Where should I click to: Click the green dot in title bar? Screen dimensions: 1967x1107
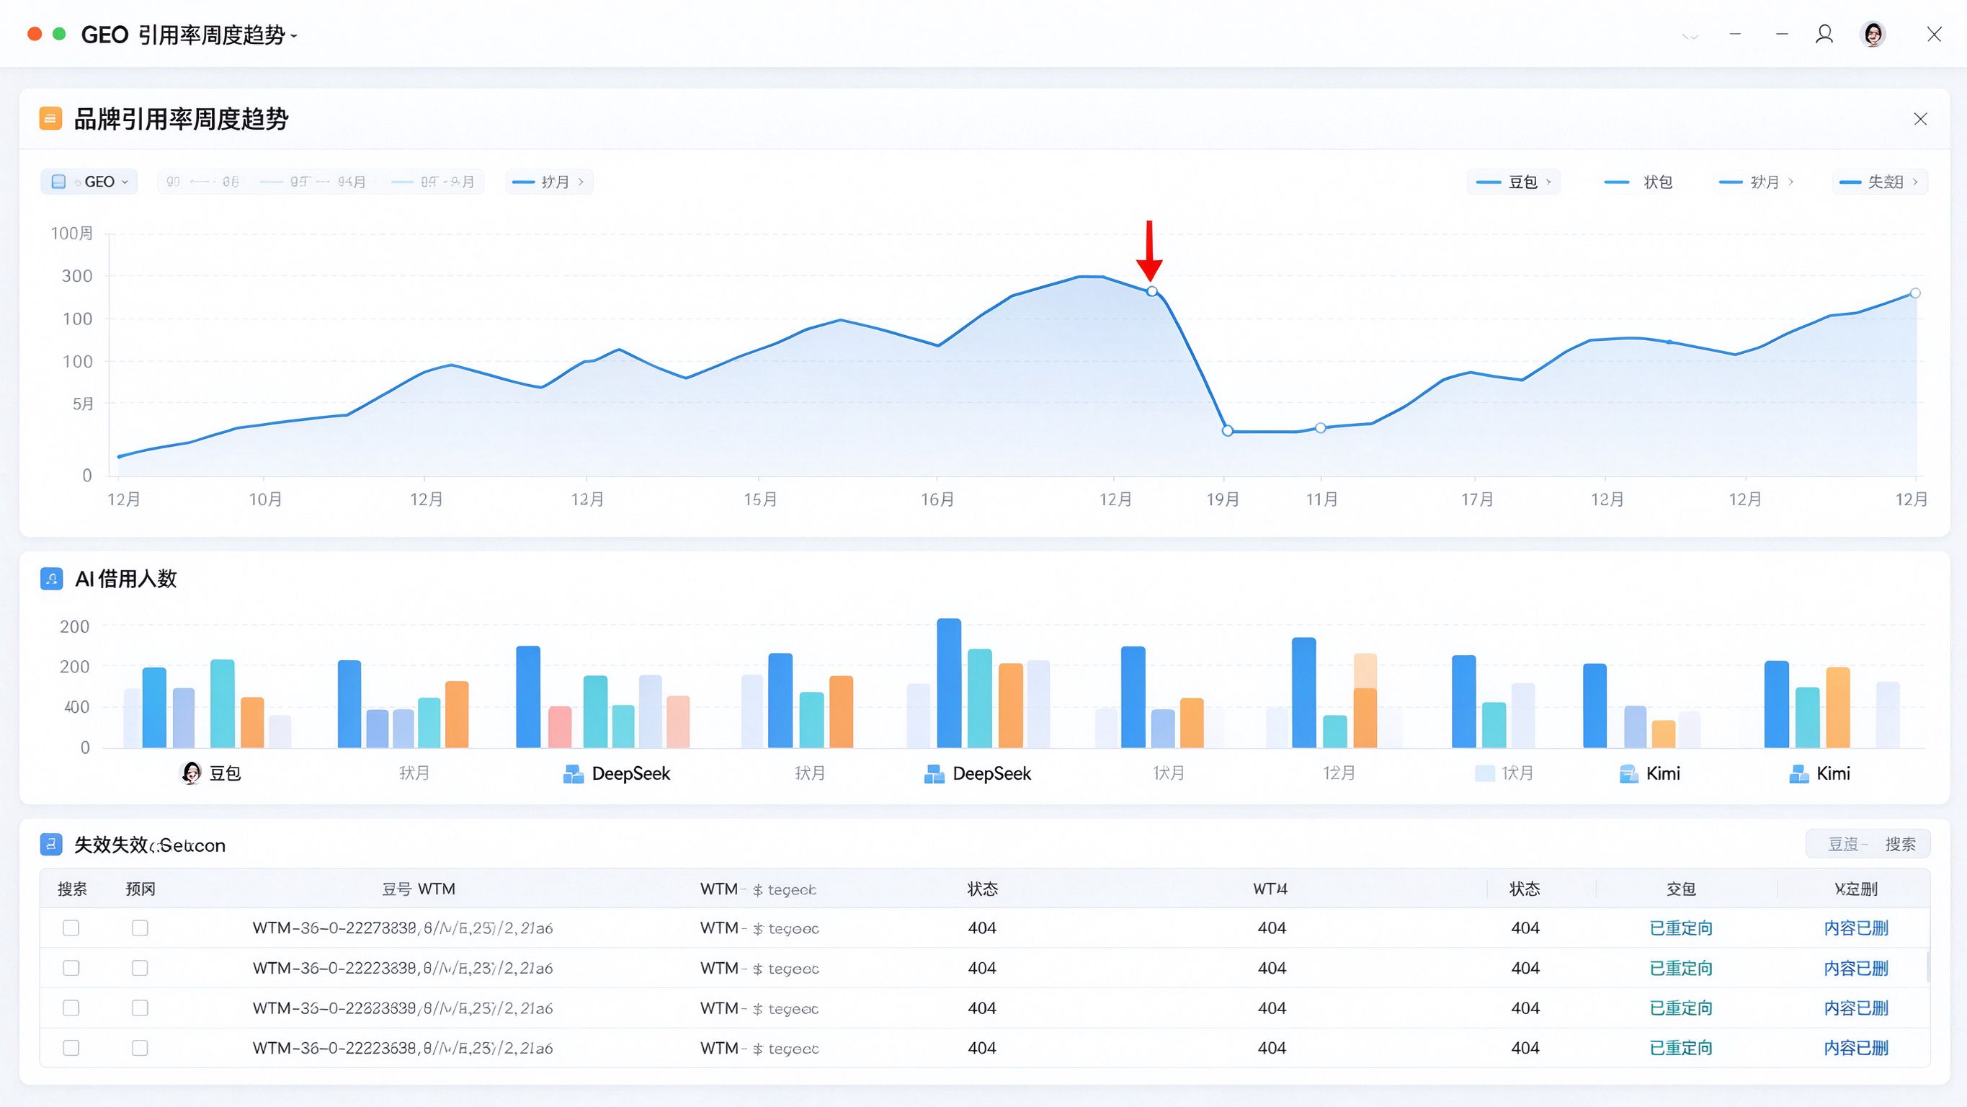tap(59, 35)
